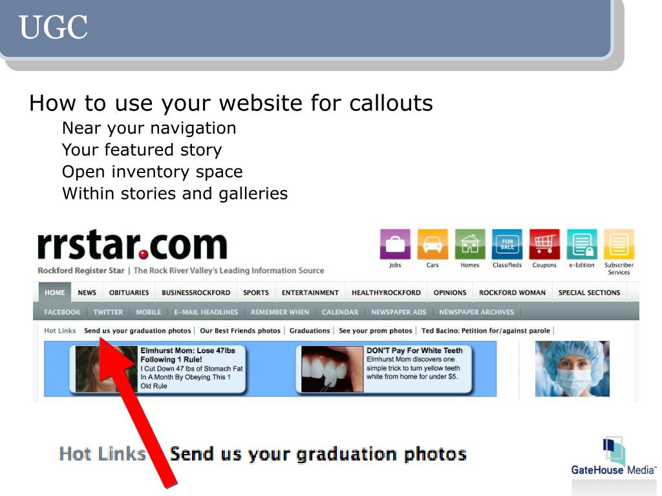Open the Special Sections tab

[x=589, y=293]
